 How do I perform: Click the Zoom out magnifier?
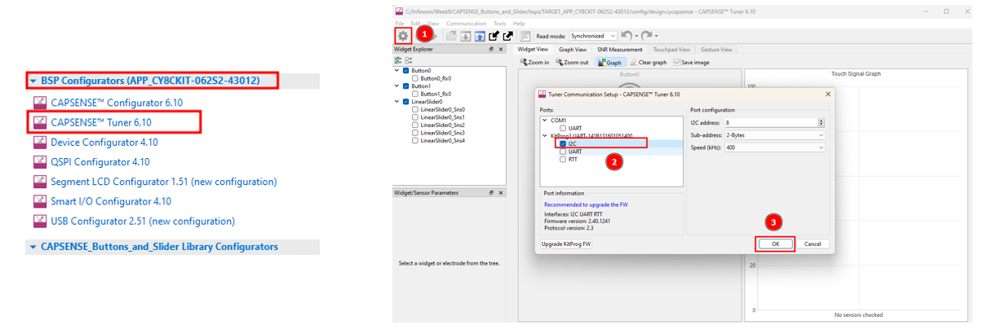coord(572,63)
